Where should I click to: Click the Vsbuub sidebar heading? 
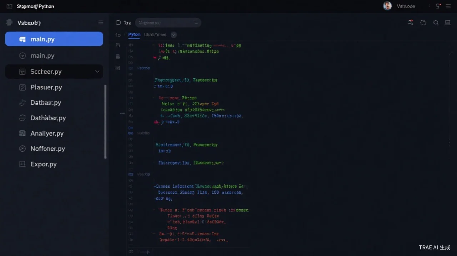(29, 23)
